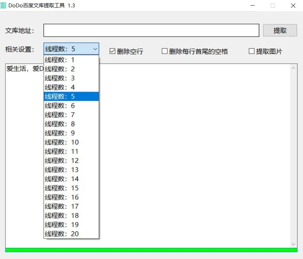Choose 线程数: 9 entry
Image resolution: width=303 pixels, height=259 pixels.
(71, 133)
